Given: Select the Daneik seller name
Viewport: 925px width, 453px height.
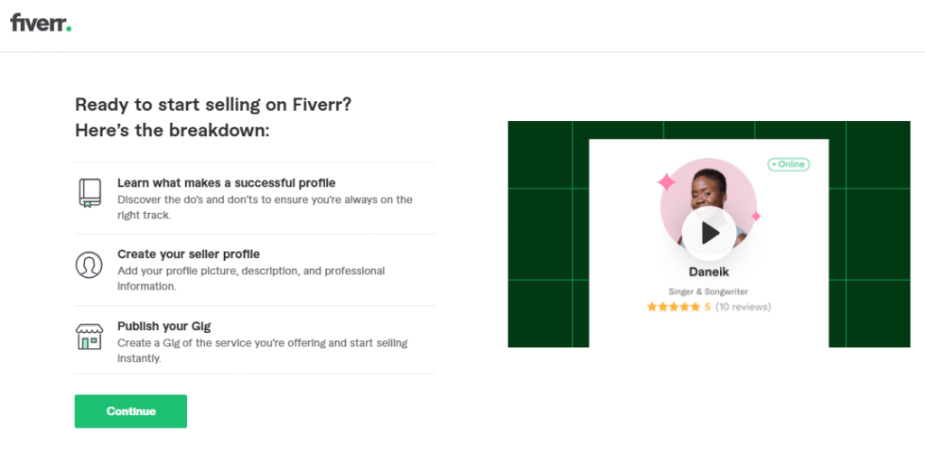Looking at the screenshot, I should pyautogui.click(x=709, y=271).
